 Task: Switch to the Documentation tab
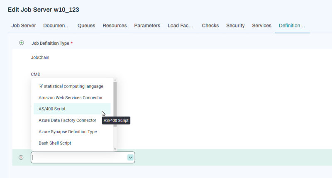[x=56, y=26]
